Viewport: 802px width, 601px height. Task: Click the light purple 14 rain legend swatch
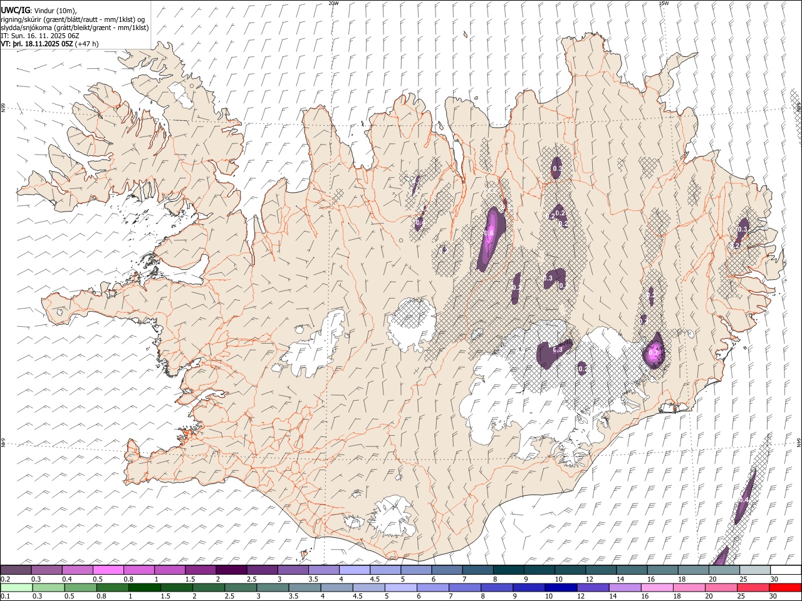624,587
